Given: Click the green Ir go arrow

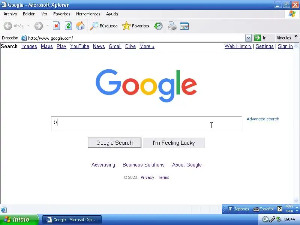Looking at the screenshot, I should (258, 38).
